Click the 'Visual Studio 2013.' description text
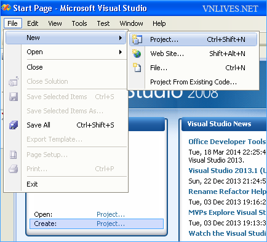 tap(216, 160)
